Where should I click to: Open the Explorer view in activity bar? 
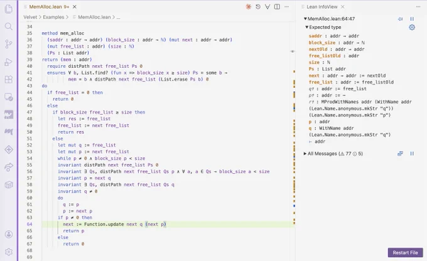point(9,9)
